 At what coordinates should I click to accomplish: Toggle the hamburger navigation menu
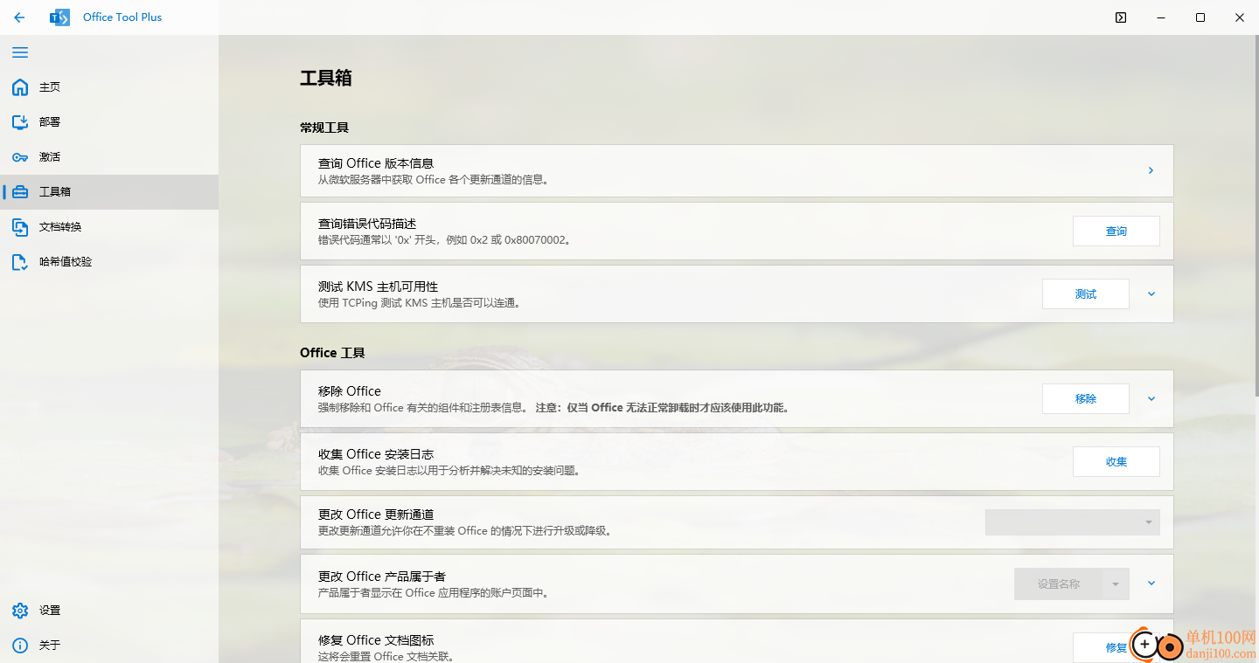(x=20, y=52)
